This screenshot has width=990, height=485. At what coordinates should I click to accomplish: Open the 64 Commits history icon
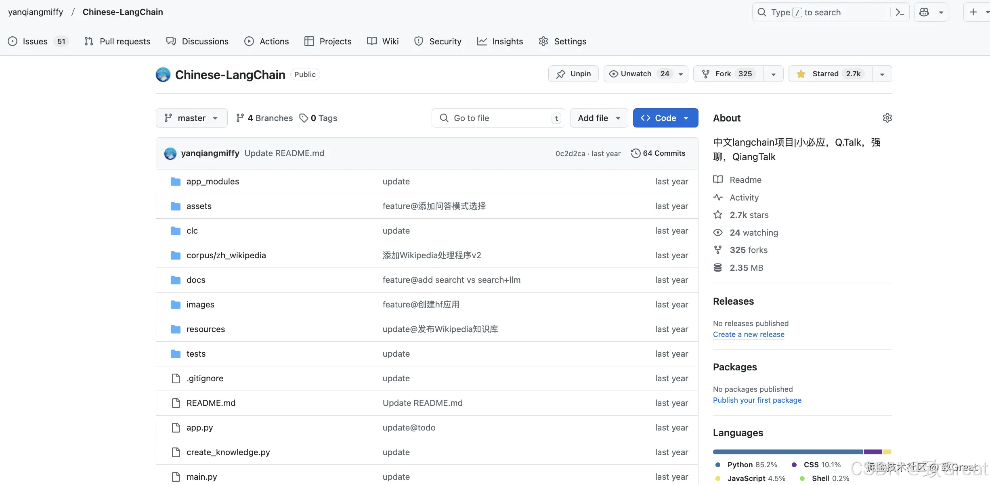coord(636,153)
